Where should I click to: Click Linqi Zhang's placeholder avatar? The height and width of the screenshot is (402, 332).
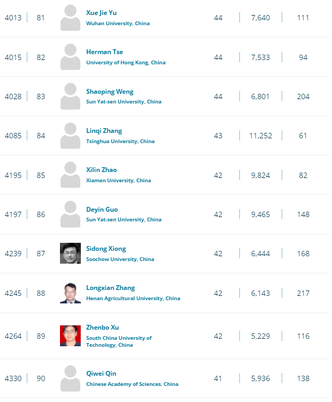click(70, 136)
